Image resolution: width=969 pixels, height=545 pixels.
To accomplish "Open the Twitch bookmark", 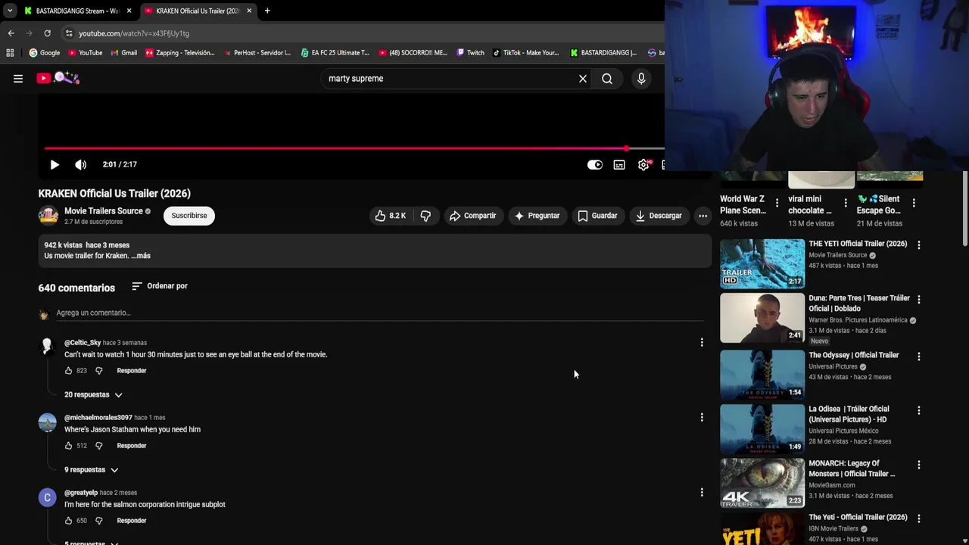I will (469, 53).
